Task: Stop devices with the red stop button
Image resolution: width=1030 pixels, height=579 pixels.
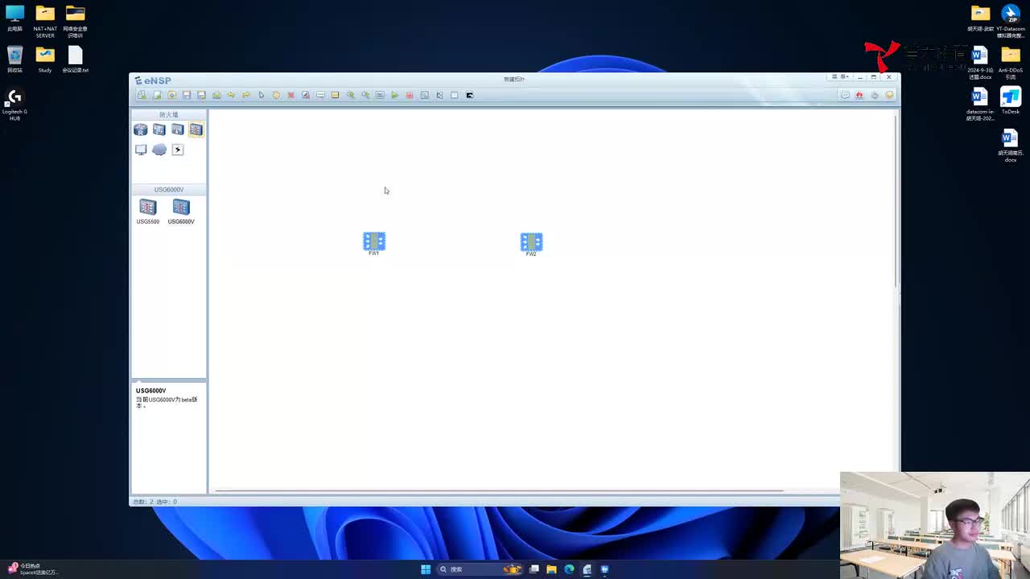Action: click(x=410, y=95)
